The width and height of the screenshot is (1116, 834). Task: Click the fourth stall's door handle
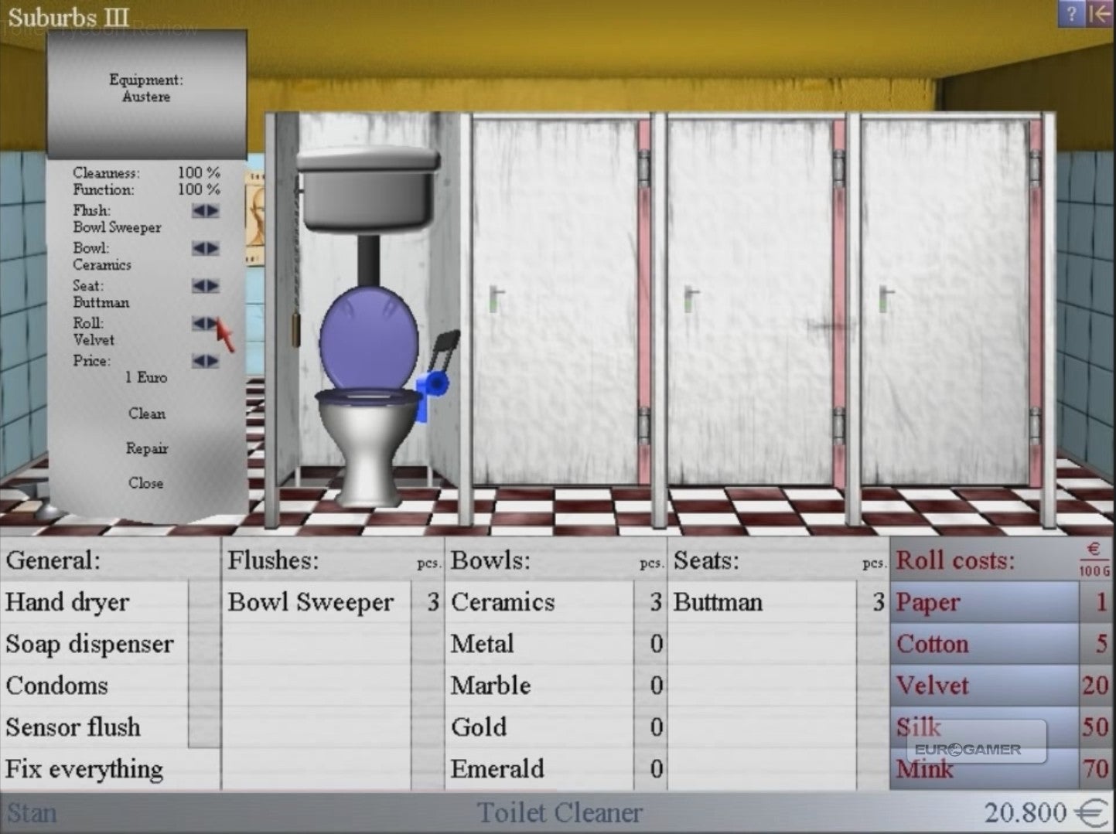tap(886, 298)
